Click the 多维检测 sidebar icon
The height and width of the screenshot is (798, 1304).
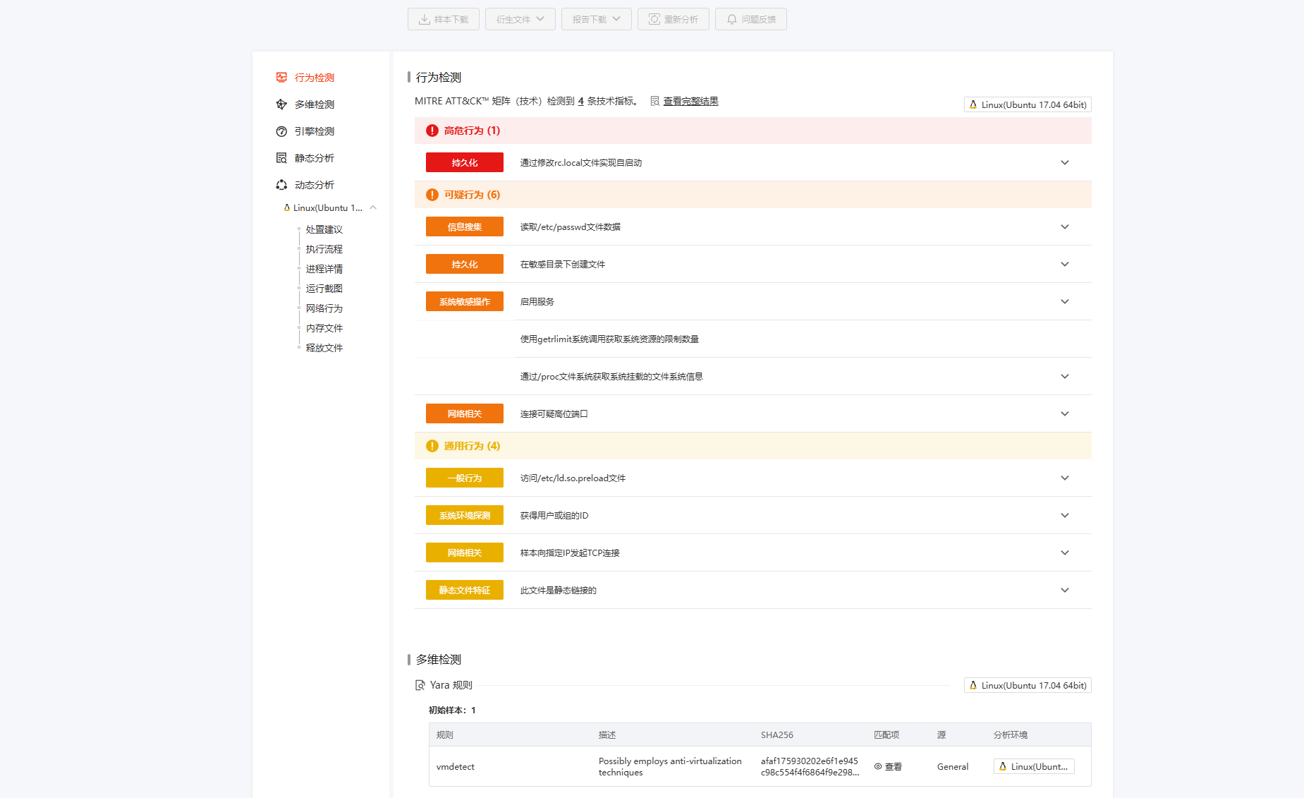(281, 104)
